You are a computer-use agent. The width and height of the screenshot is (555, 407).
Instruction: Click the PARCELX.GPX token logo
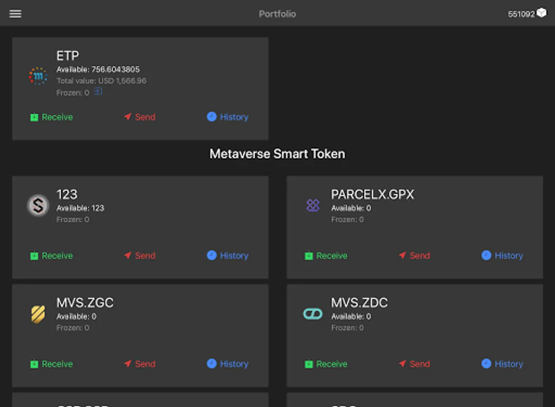point(313,206)
